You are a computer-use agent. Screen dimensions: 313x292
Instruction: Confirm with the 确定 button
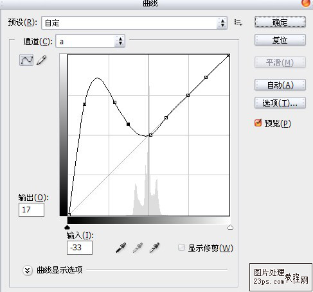[x=280, y=22]
